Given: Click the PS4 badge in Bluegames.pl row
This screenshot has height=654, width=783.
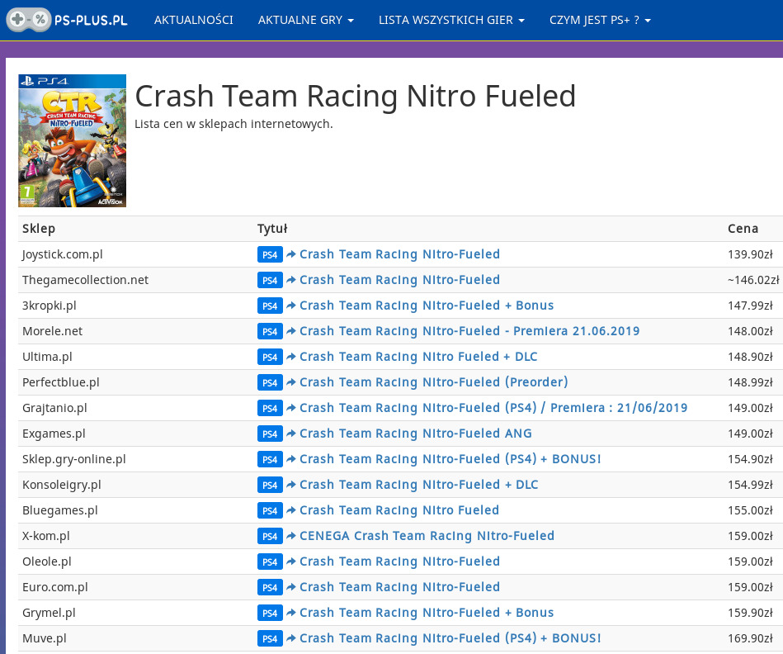Looking at the screenshot, I should coord(270,510).
